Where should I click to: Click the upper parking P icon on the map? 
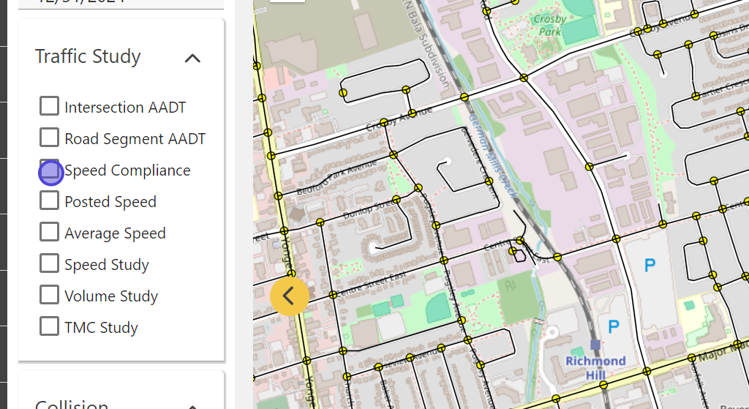pos(650,266)
